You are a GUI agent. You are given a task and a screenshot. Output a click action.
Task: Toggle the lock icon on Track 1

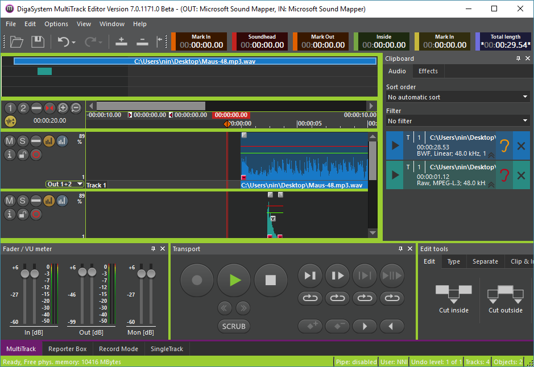(x=23, y=154)
